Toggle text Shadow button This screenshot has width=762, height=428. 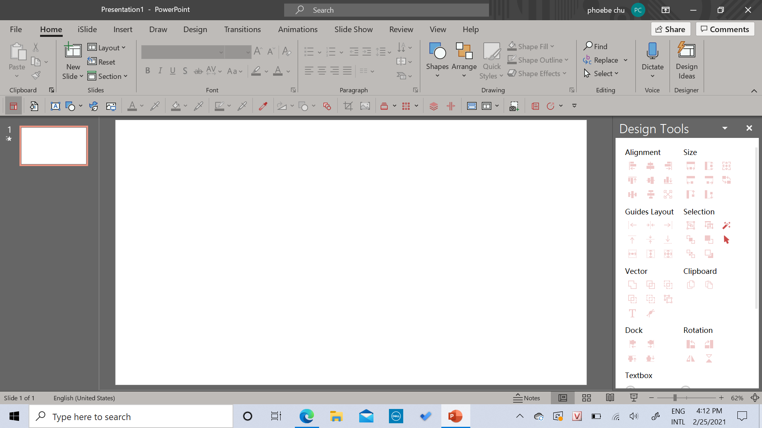185,71
